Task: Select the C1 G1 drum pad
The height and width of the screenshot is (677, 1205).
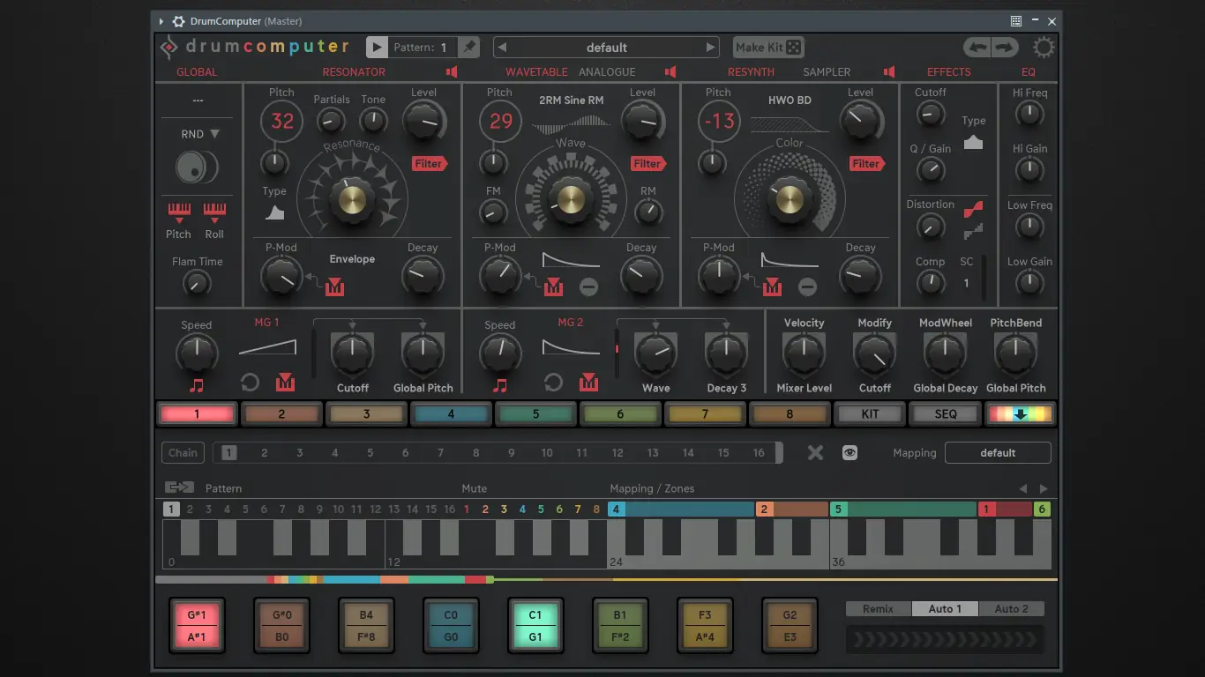Action: 535,625
